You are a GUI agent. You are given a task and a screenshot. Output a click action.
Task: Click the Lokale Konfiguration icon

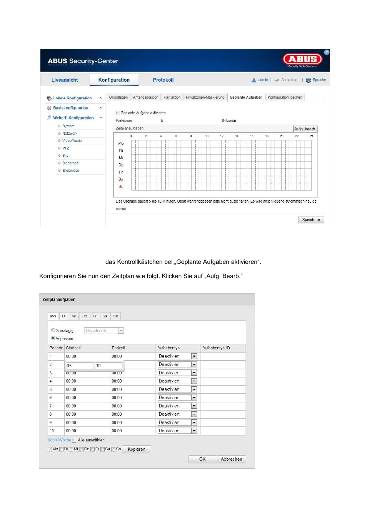pyautogui.click(x=49, y=98)
